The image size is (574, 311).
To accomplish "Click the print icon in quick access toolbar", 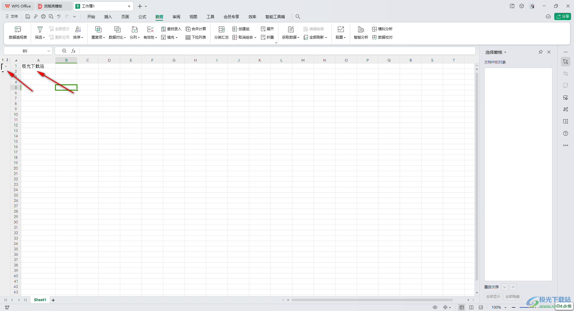I will 43,17.
